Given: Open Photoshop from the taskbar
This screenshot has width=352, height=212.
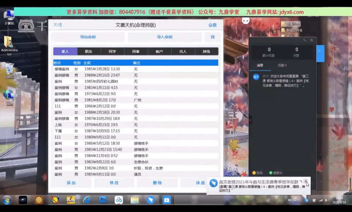Looking at the screenshot, I should (103, 200).
